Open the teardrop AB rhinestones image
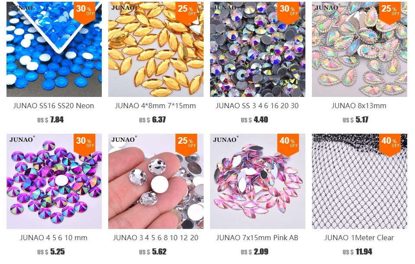The width and height of the screenshot is (415, 264). click(x=360, y=49)
